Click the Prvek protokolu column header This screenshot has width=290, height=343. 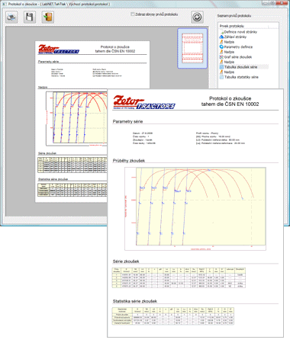click(231, 26)
